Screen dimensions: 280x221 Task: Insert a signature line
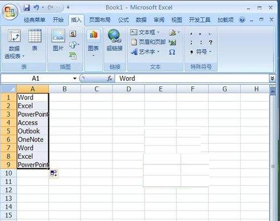[x=174, y=33]
